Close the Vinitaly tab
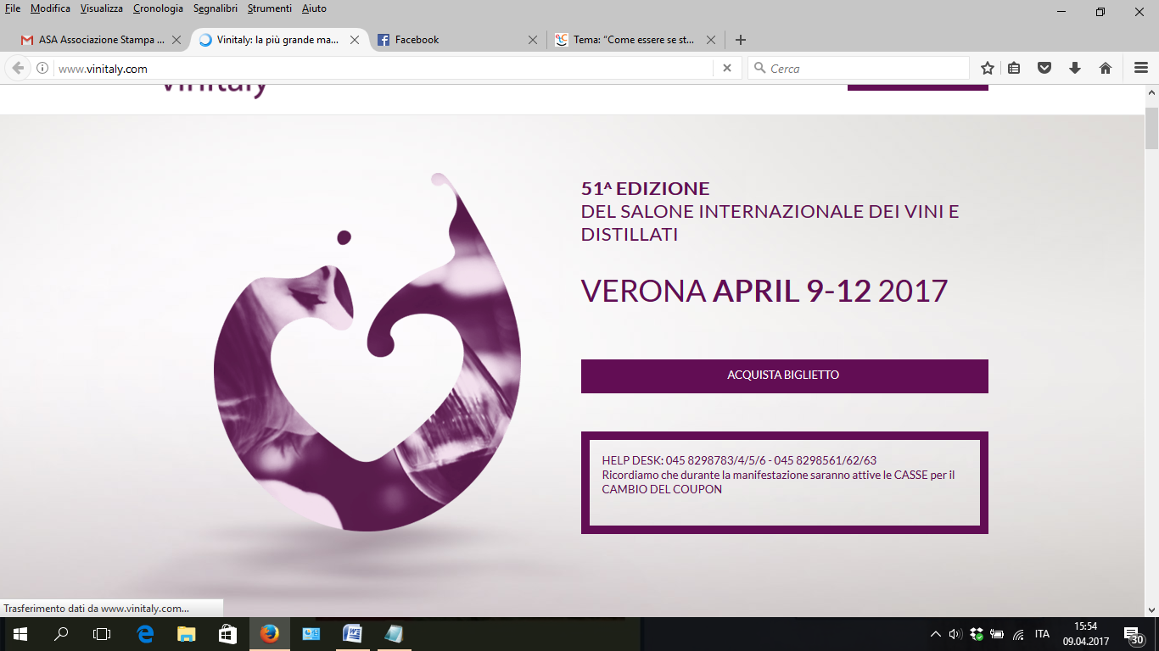Screen dimensions: 1159x651 pyautogui.click(x=355, y=40)
